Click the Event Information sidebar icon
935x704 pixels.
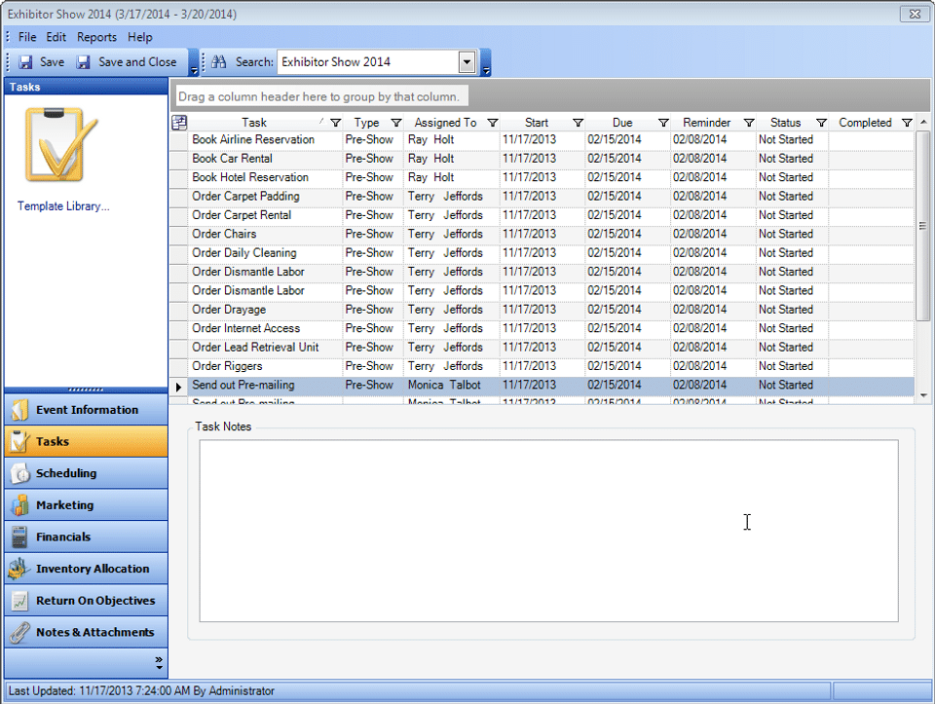pos(19,410)
